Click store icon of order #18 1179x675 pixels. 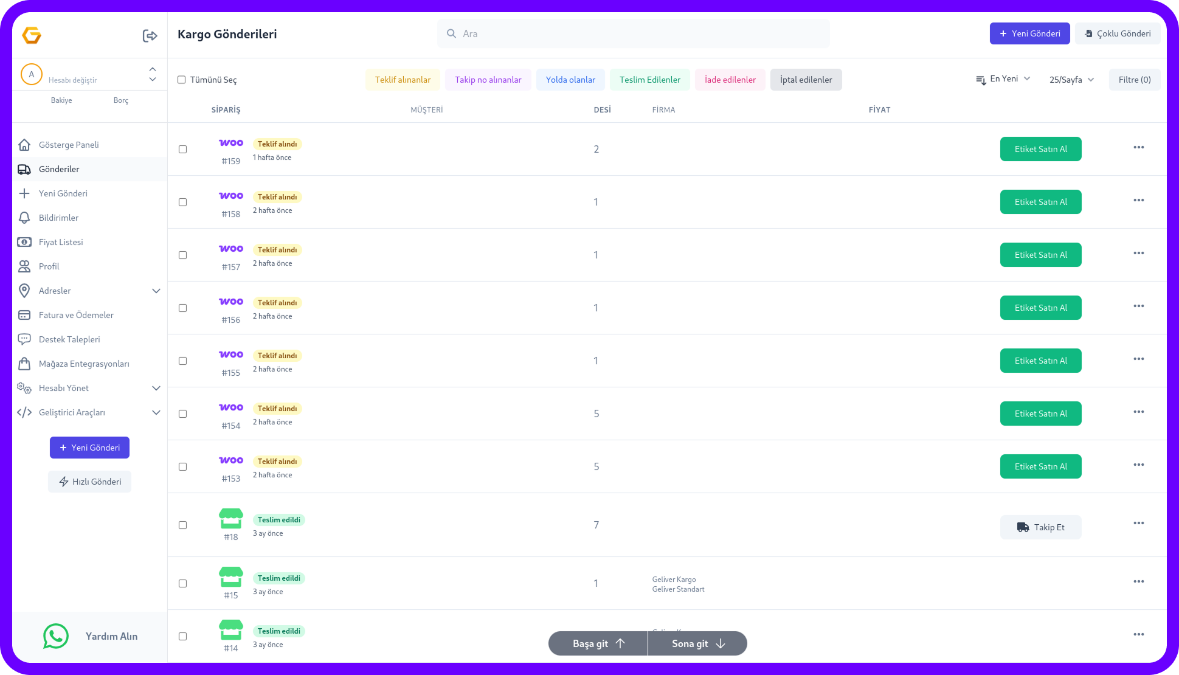pyautogui.click(x=231, y=519)
